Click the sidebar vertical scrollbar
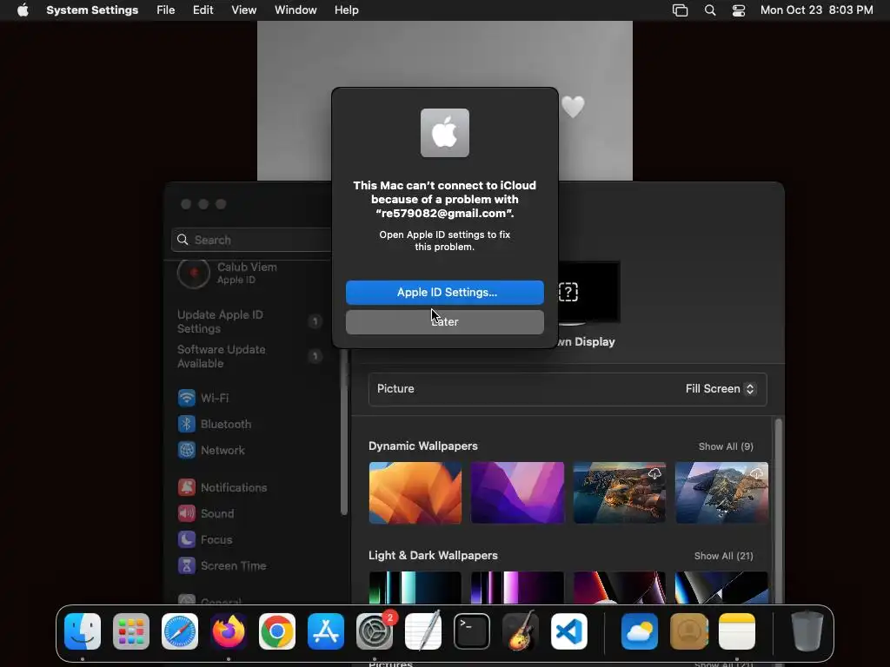This screenshot has width=890, height=667. pyautogui.click(x=343, y=433)
